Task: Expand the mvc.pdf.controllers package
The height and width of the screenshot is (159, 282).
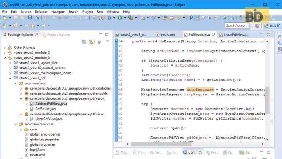Action: pyautogui.click(x=21, y=88)
